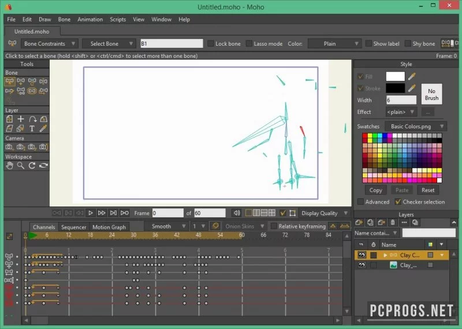The height and width of the screenshot is (329, 462).
Task: Open Display Quality dropdown
Action: tap(325, 213)
